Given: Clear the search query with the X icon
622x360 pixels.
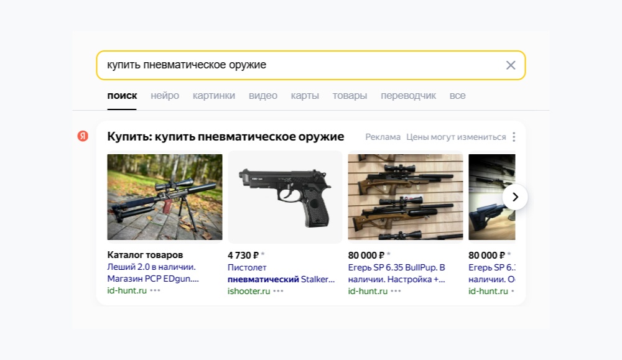Looking at the screenshot, I should (x=511, y=65).
